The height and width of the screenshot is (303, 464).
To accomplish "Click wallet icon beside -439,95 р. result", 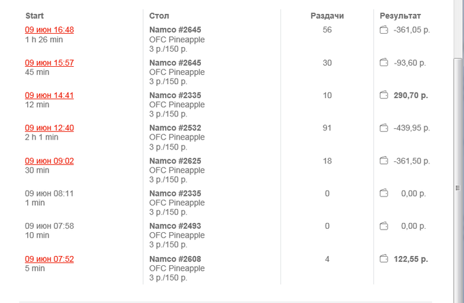I will [x=383, y=128].
